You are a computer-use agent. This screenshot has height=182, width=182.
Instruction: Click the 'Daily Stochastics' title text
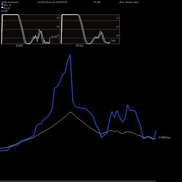(x=10, y=2)
